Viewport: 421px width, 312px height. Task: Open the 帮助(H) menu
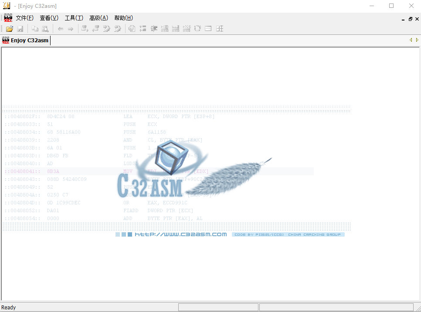124,17
